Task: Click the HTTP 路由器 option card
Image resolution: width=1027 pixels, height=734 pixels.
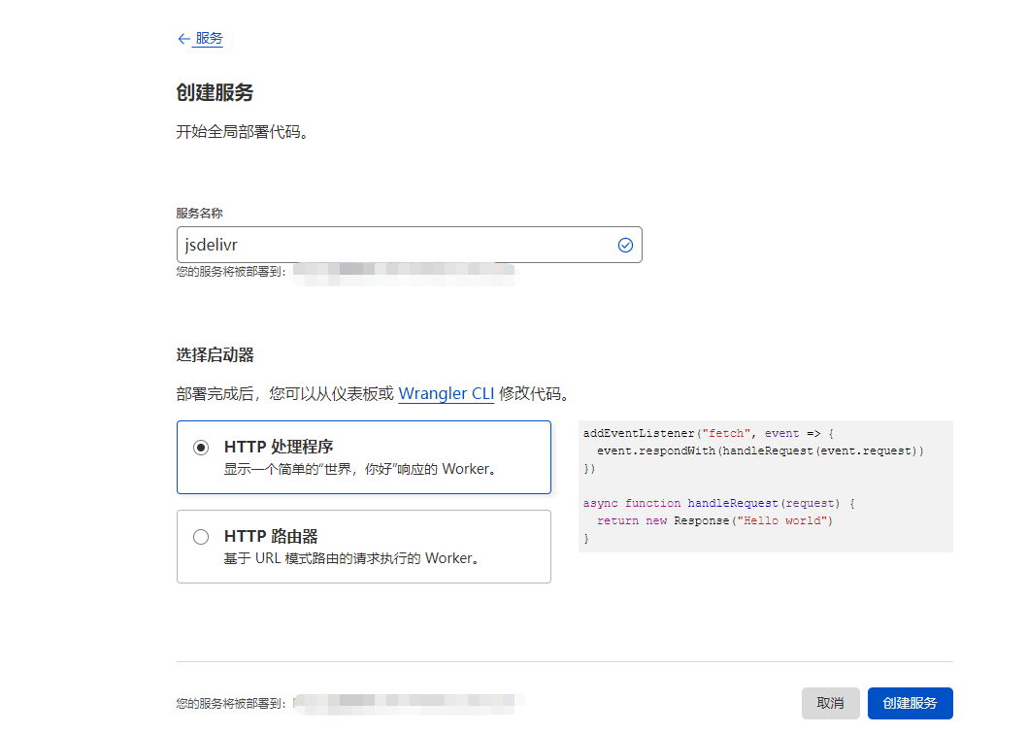Action: coord(364,546)
